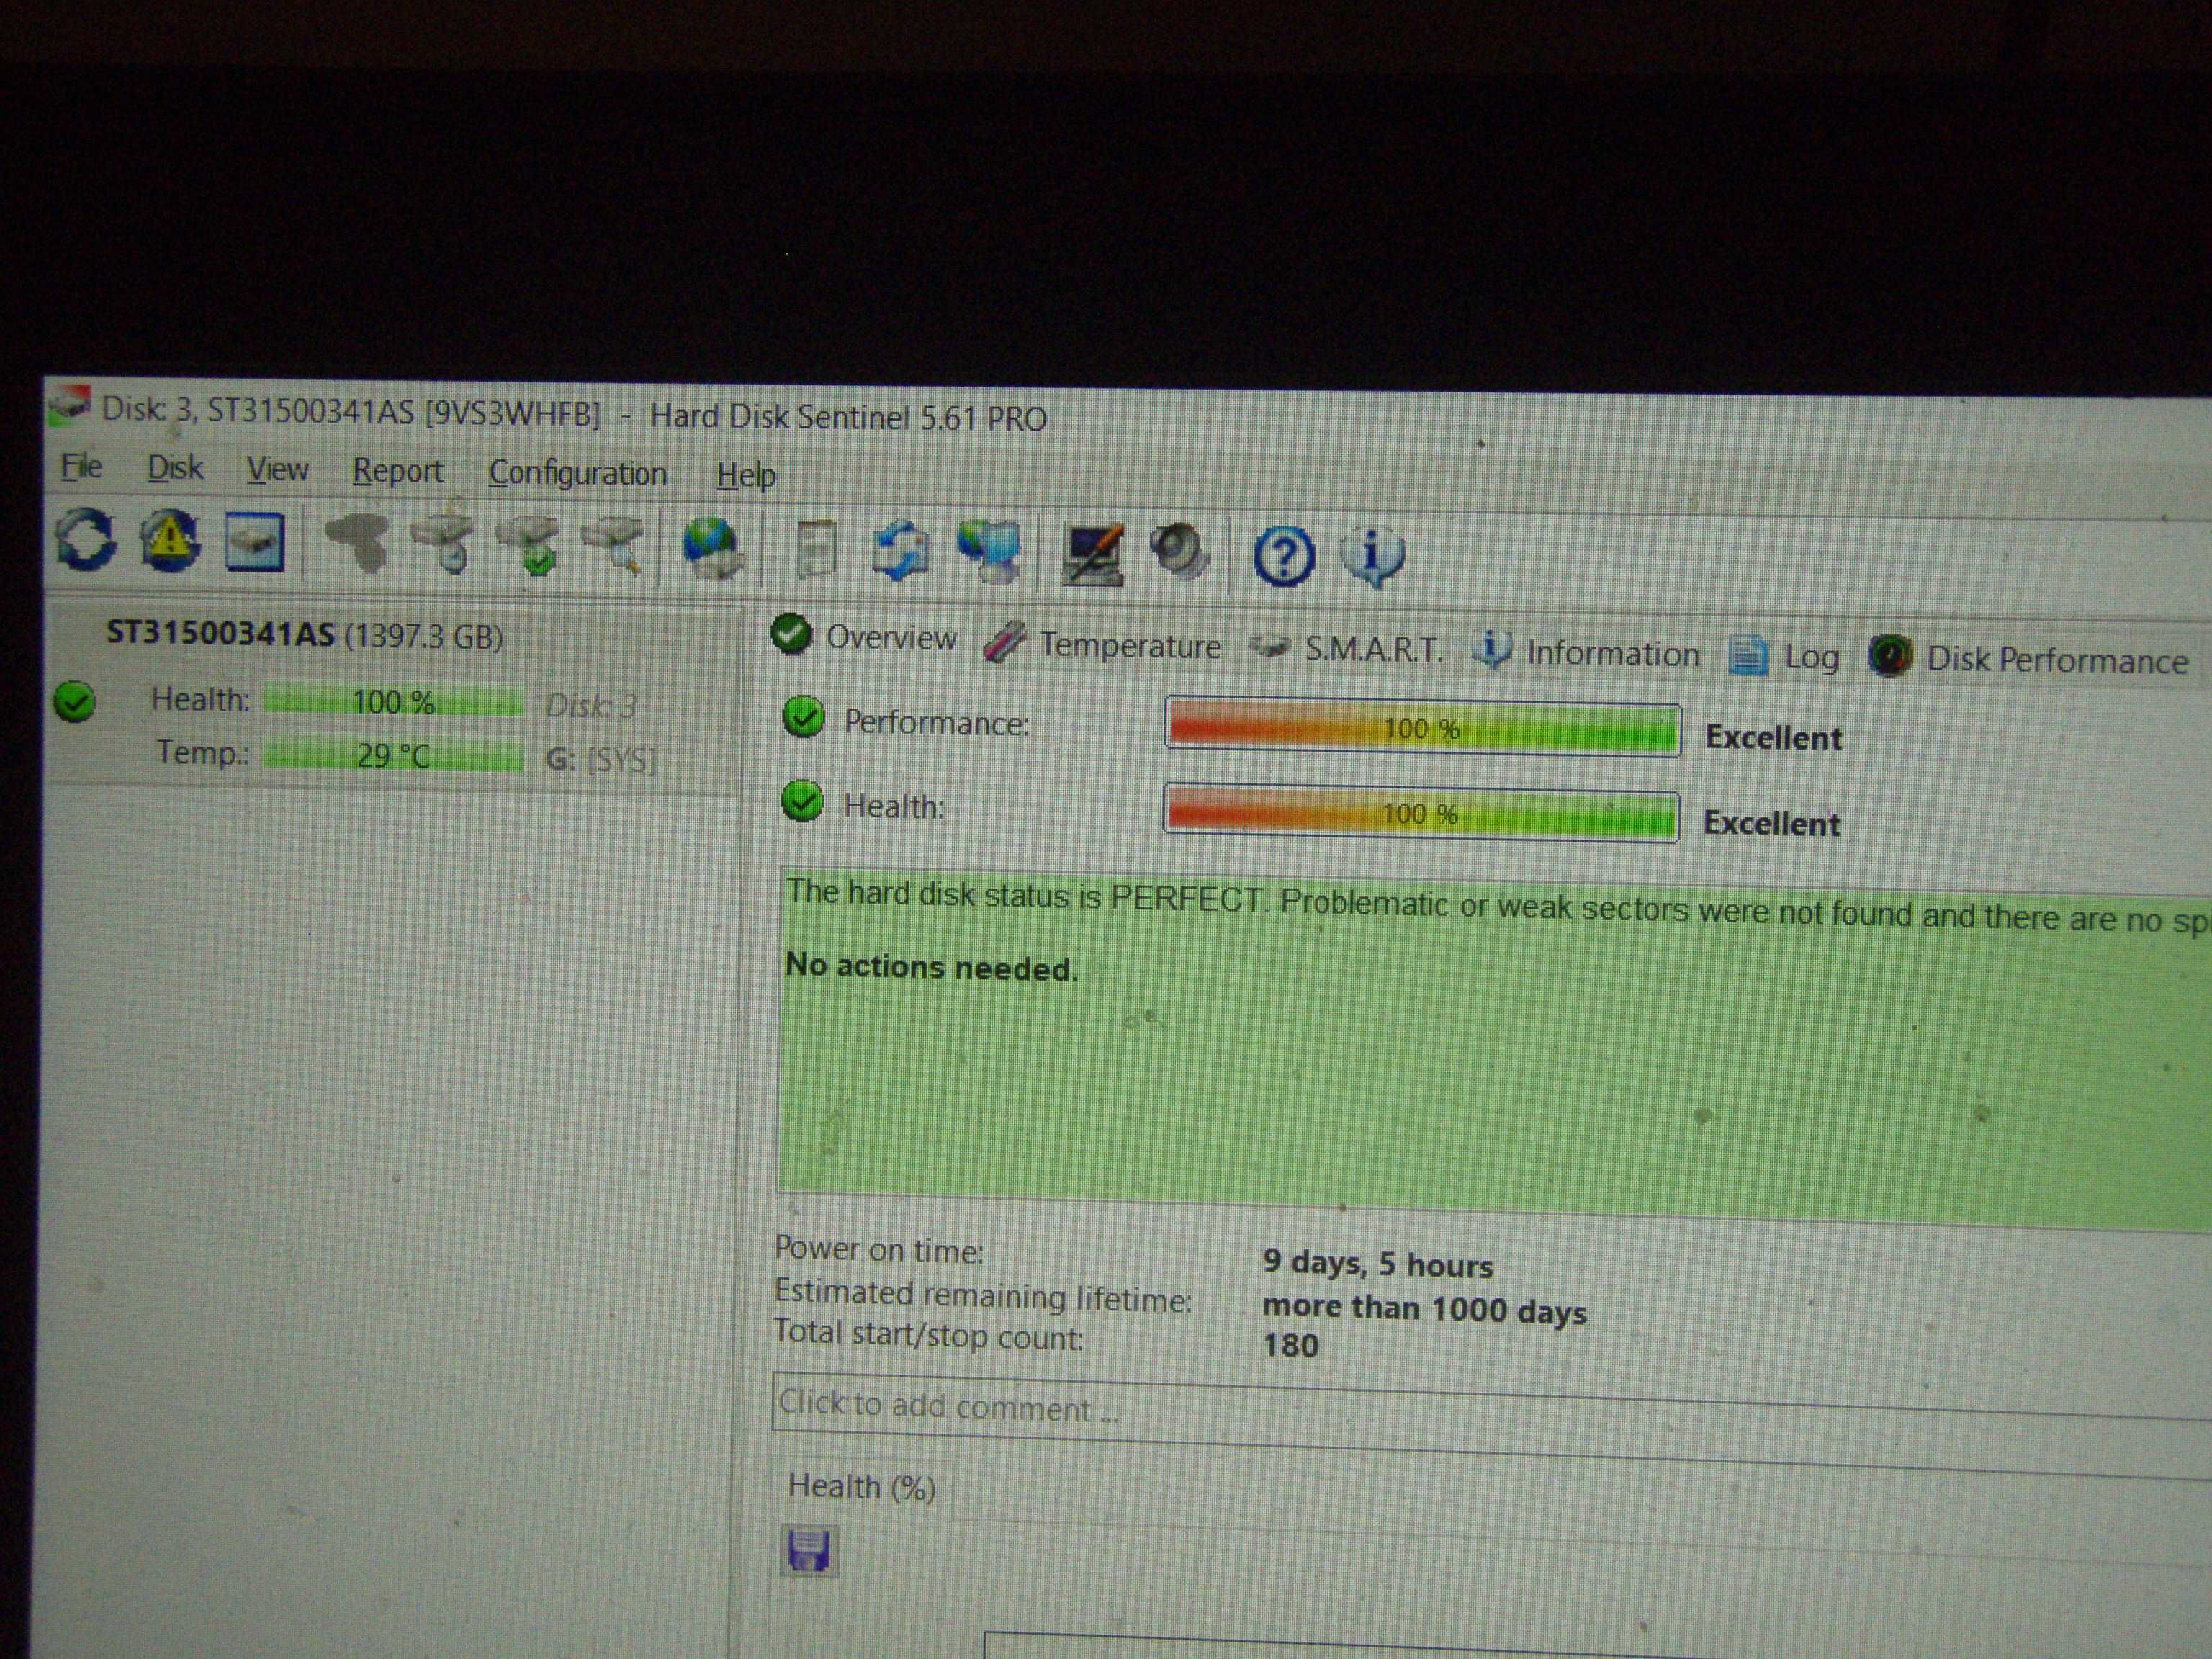Image resolution: width=2212 pixels, height=1659 pixels.
Task: Click the plain gray disk test icon
Action: pyautogui.click(x=357, y=543)
